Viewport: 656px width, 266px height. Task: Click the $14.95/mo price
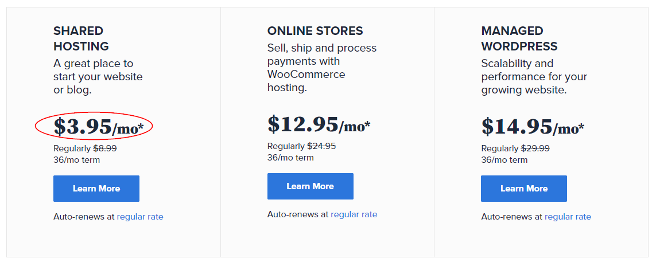(532, 127)
